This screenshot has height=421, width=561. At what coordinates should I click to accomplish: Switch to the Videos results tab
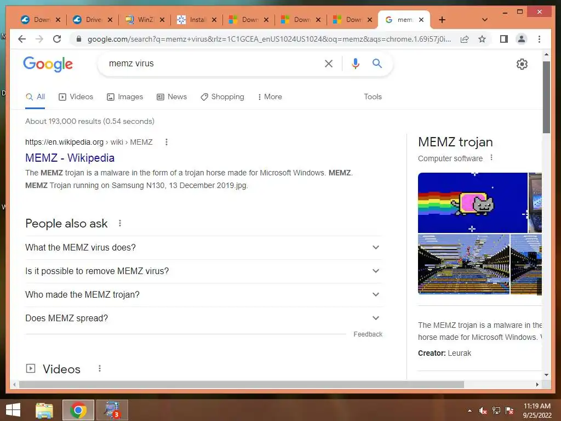click(76, 96)
